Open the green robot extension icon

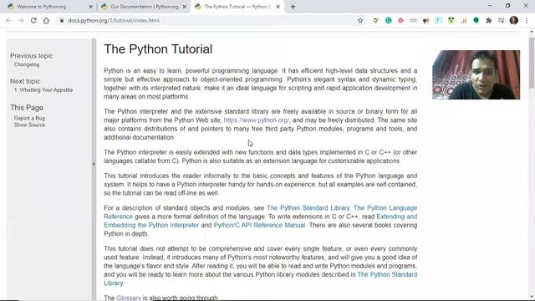pyautogui.click(x=451, y=20)
